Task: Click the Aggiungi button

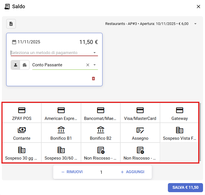Action: (x=133, y=172)
